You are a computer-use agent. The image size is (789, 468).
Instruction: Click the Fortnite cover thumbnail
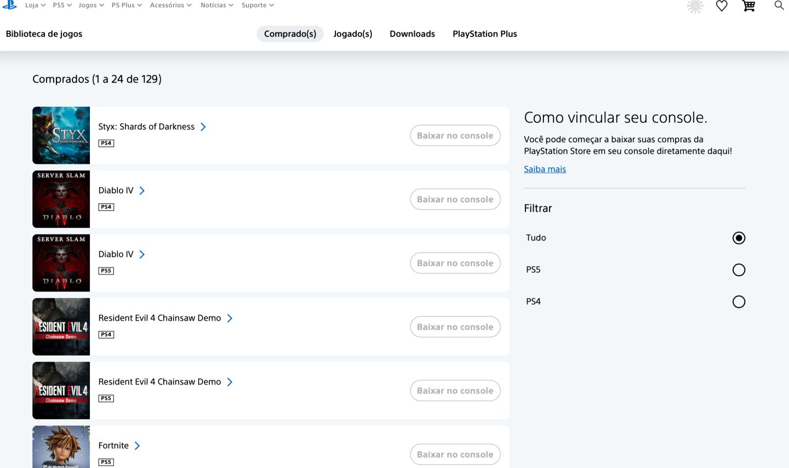[x=61, y=447]
